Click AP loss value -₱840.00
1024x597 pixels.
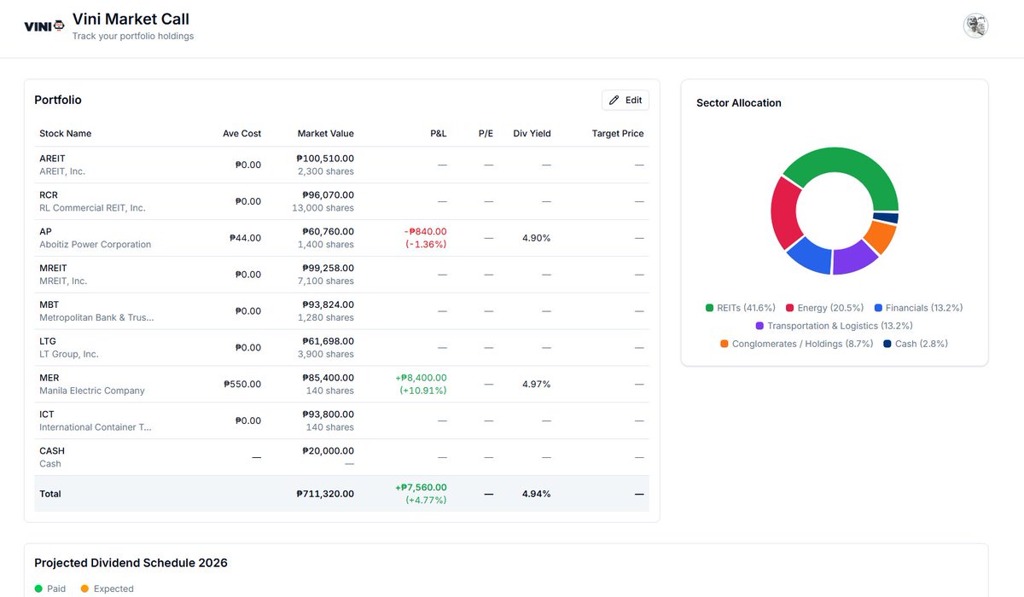pos(426,232)
